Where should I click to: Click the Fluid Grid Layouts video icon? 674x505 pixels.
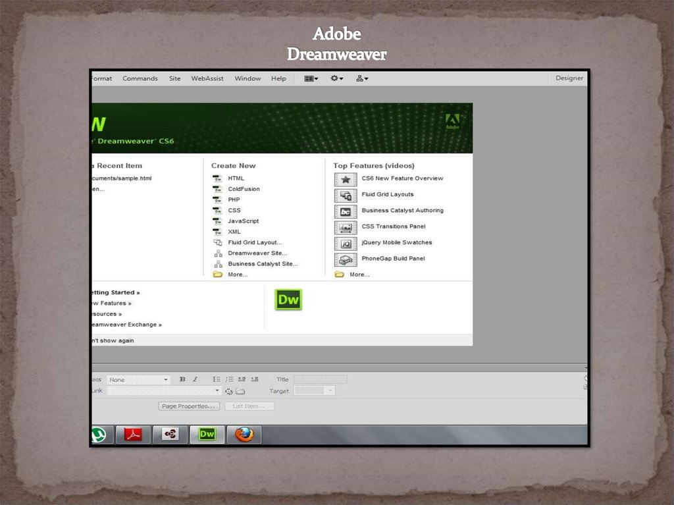346,195
